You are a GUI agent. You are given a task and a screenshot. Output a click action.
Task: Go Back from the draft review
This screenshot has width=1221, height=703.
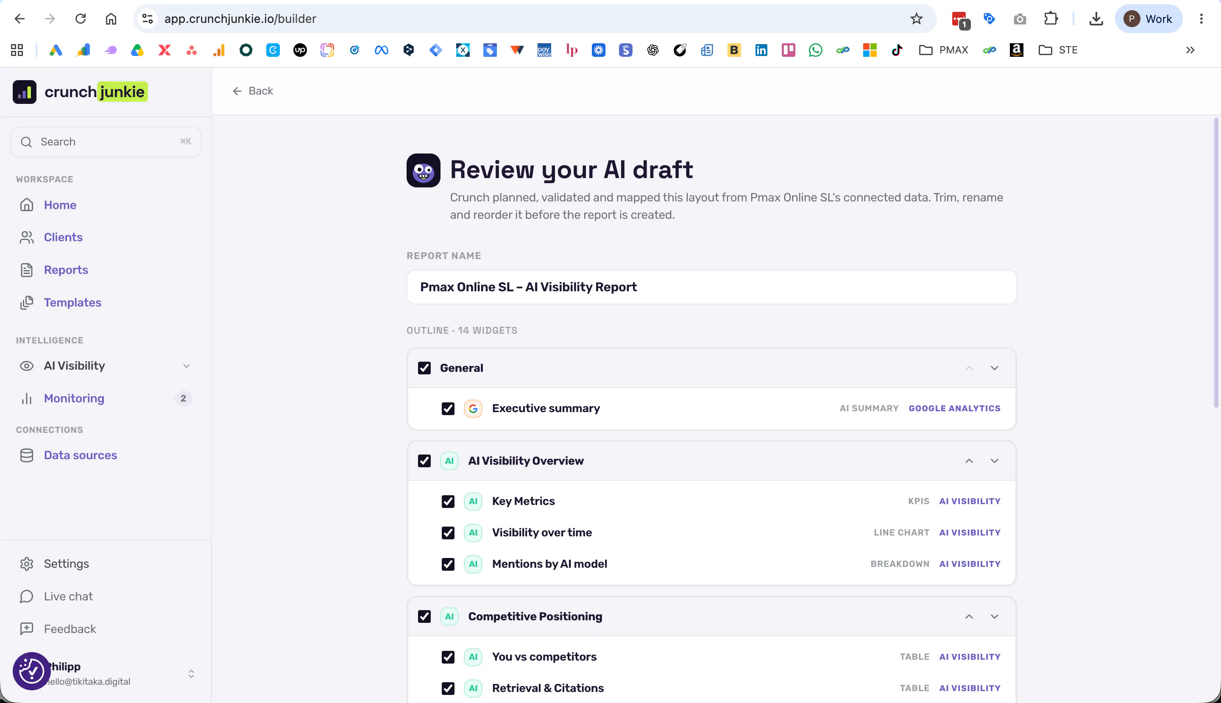pyautogui.click(x=253, y=91)
